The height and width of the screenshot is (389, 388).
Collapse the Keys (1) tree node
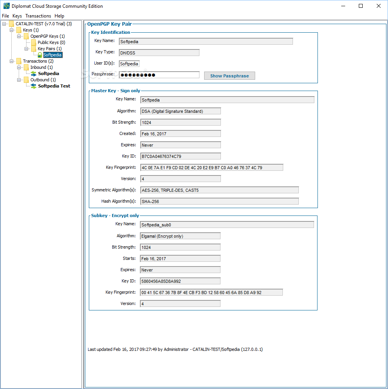11,30
